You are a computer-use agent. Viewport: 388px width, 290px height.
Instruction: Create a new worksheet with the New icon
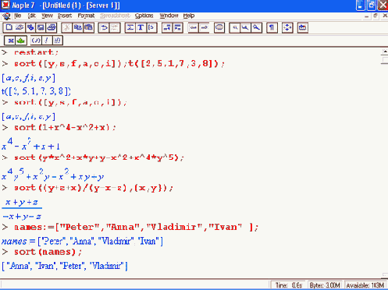click(9, 27)
